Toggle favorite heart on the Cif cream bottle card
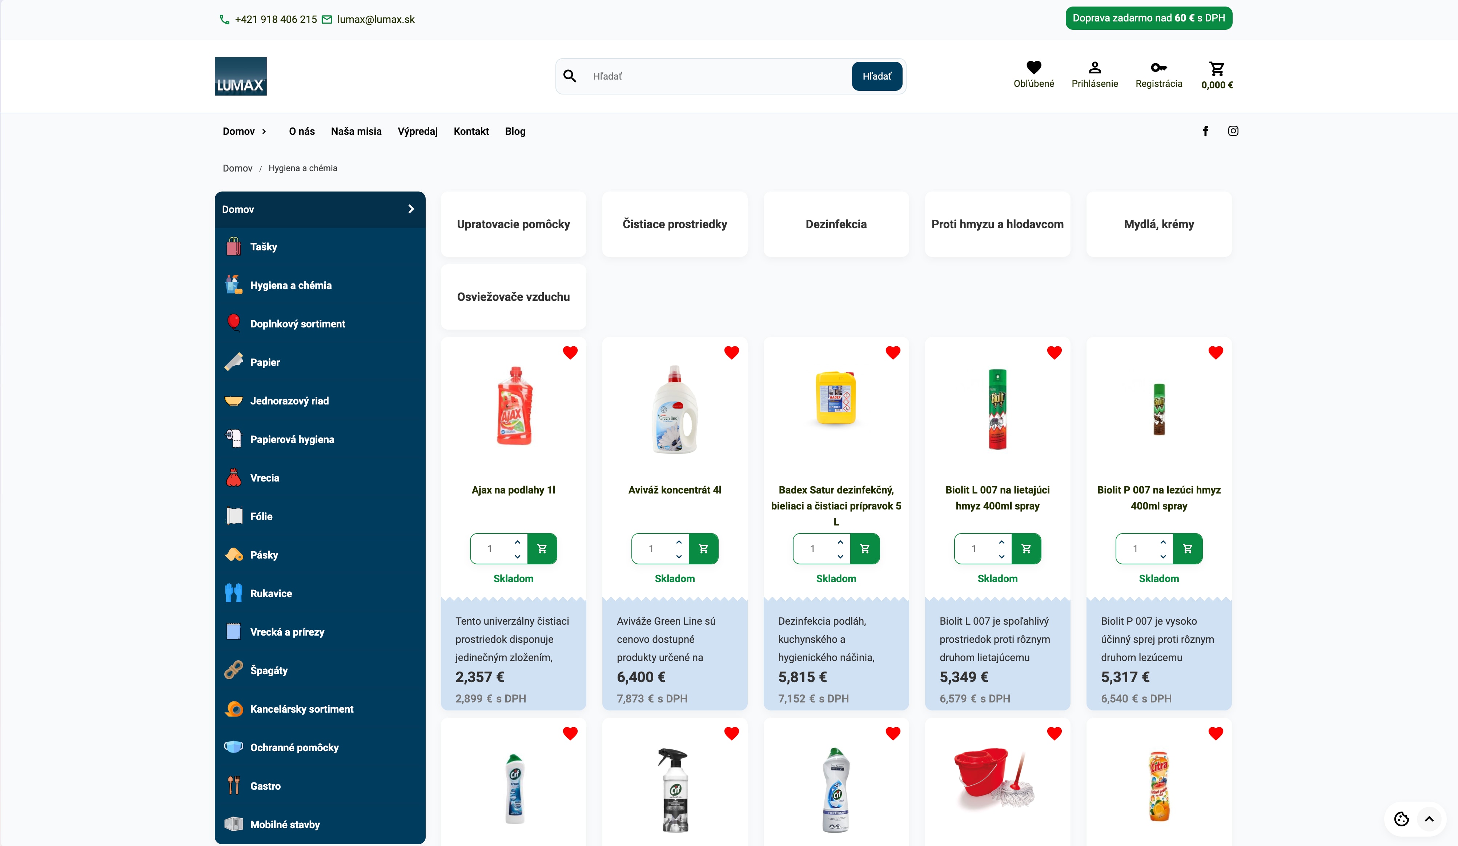 pyautogui.click(x=570, y=733)
